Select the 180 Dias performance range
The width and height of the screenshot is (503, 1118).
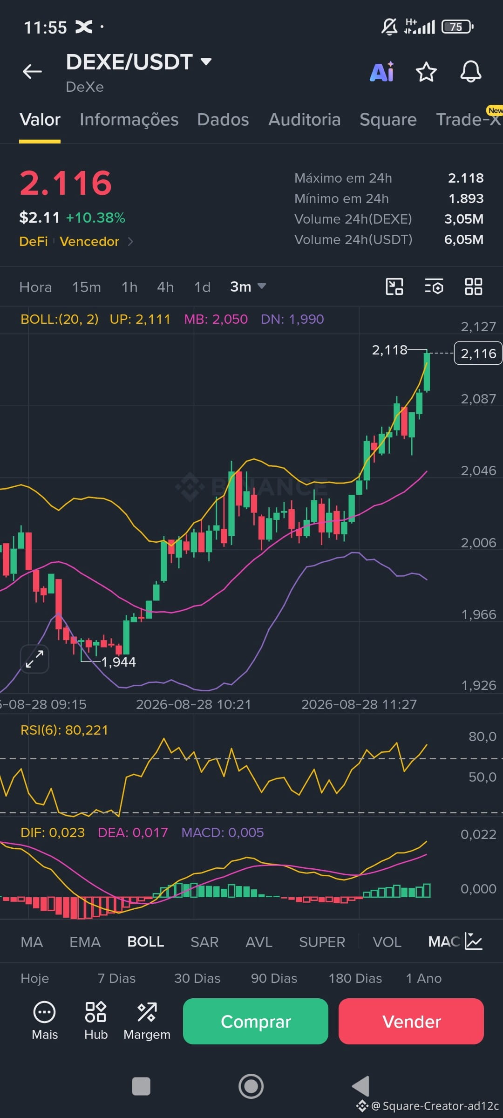(x=355, y=978)
